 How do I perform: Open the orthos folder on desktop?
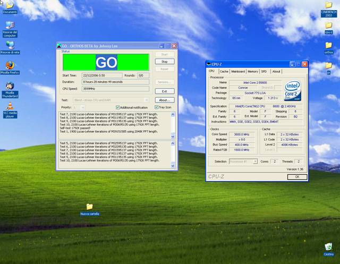[x=328, y=46]
